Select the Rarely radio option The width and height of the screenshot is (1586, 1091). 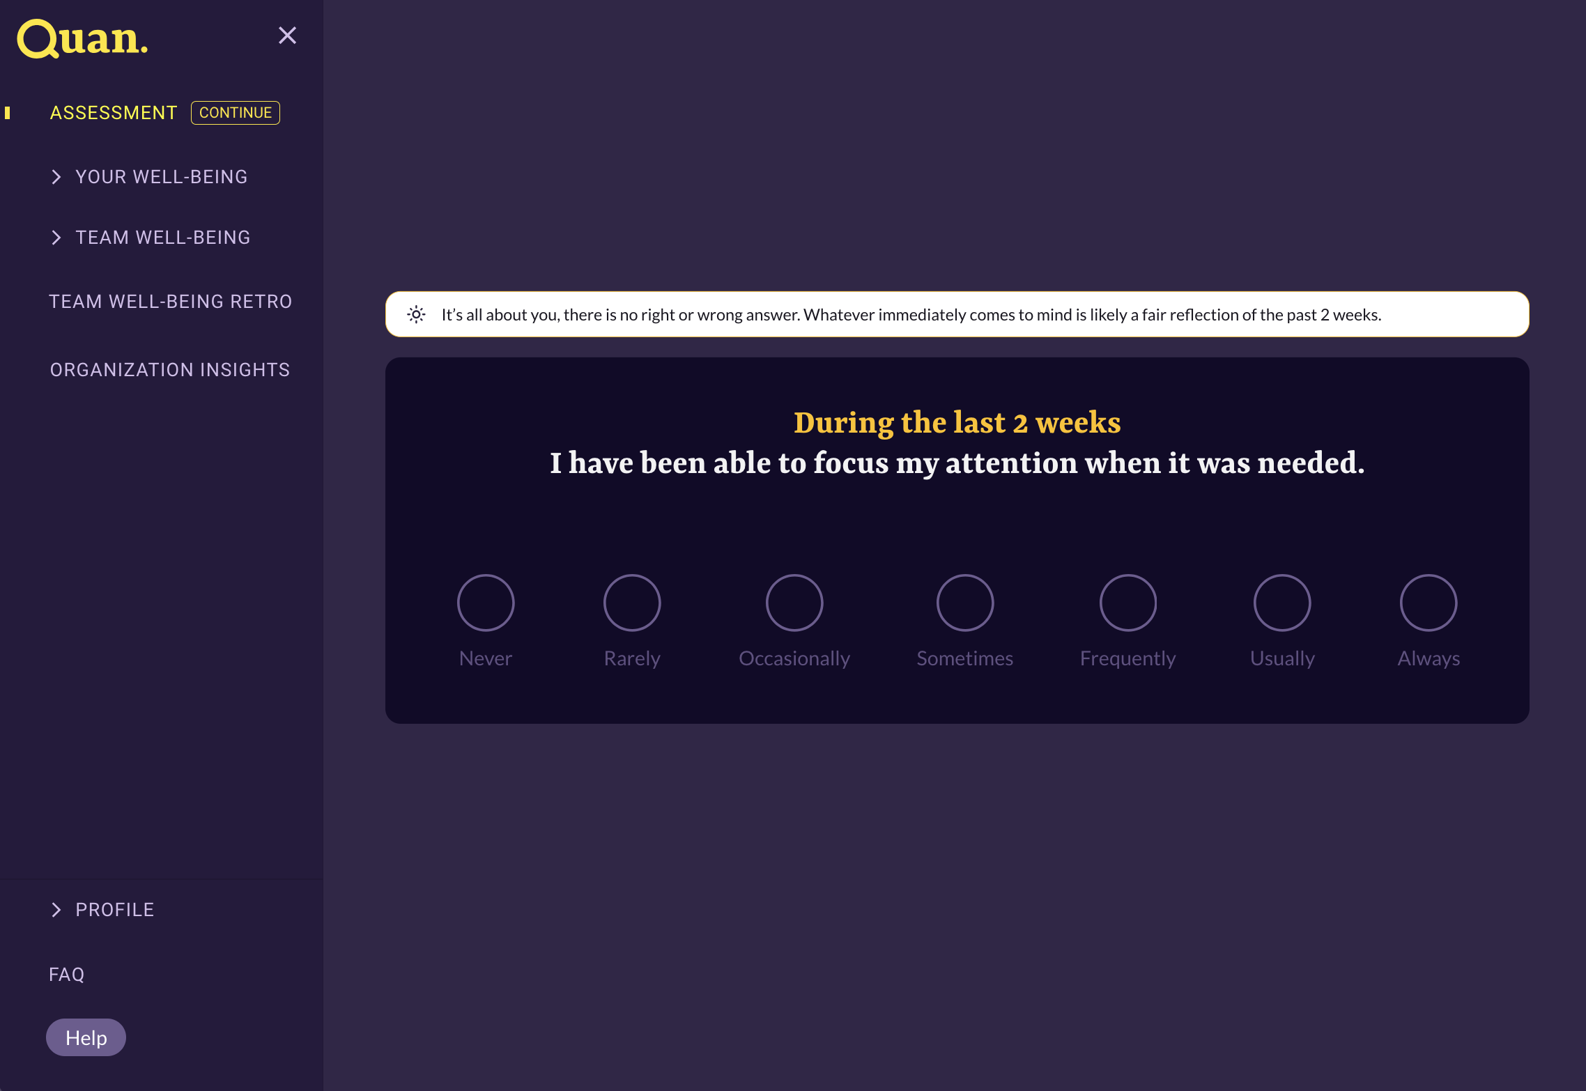coord(632,603)
